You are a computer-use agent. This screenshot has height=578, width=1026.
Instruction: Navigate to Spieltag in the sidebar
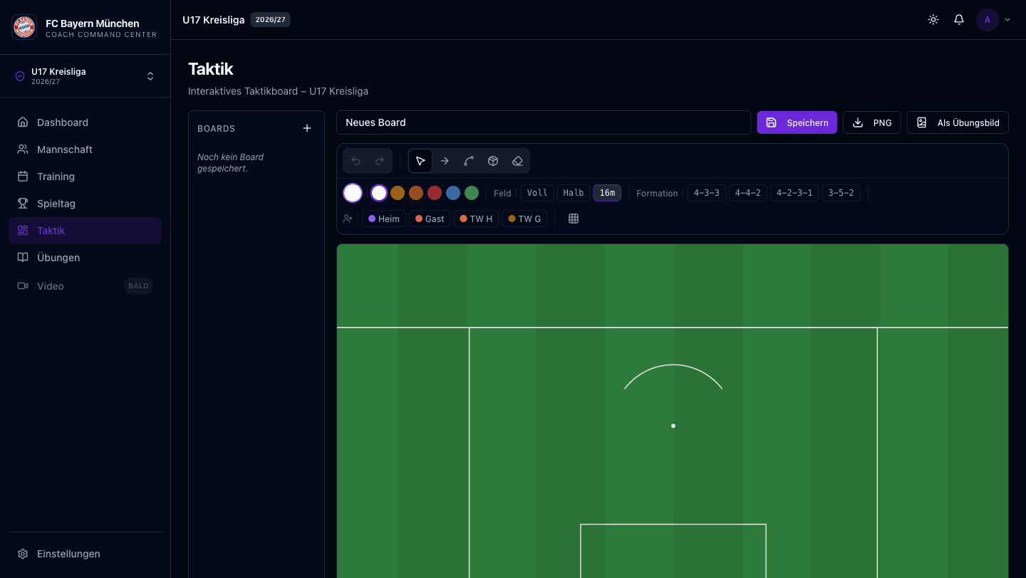click(85, 204)
